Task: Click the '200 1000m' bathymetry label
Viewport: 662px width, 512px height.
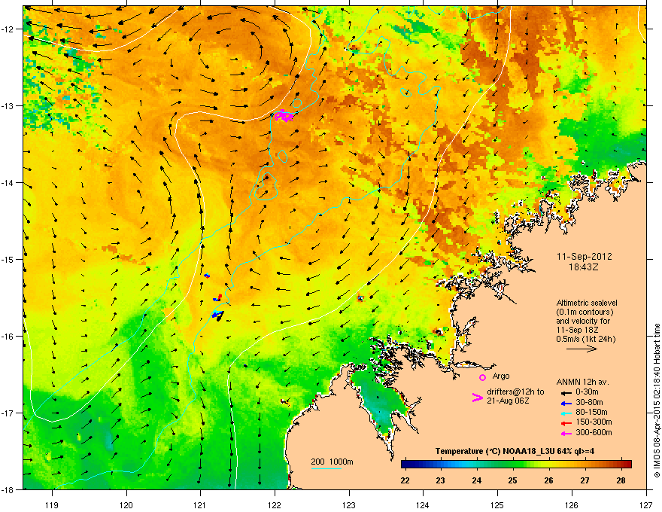Action: click(332, 462)
